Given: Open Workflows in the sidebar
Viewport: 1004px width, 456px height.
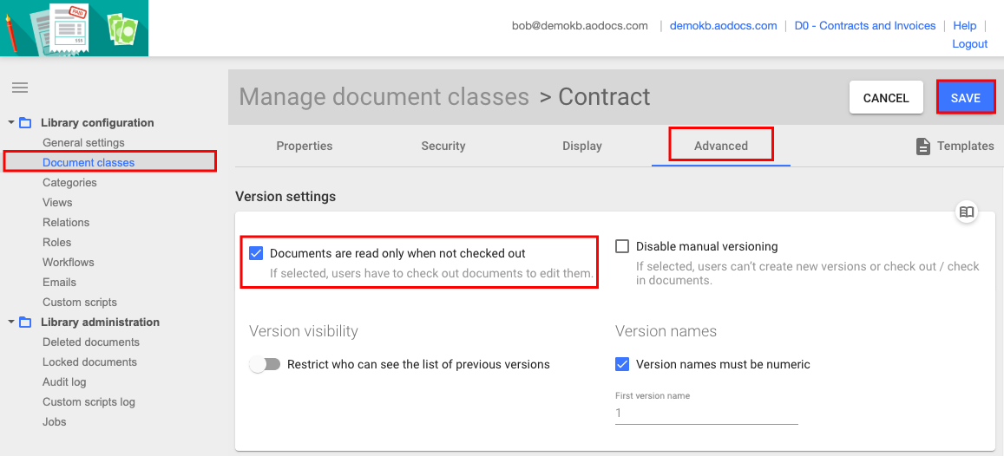Looking at the screenshot, I should (x=69, y=262).
